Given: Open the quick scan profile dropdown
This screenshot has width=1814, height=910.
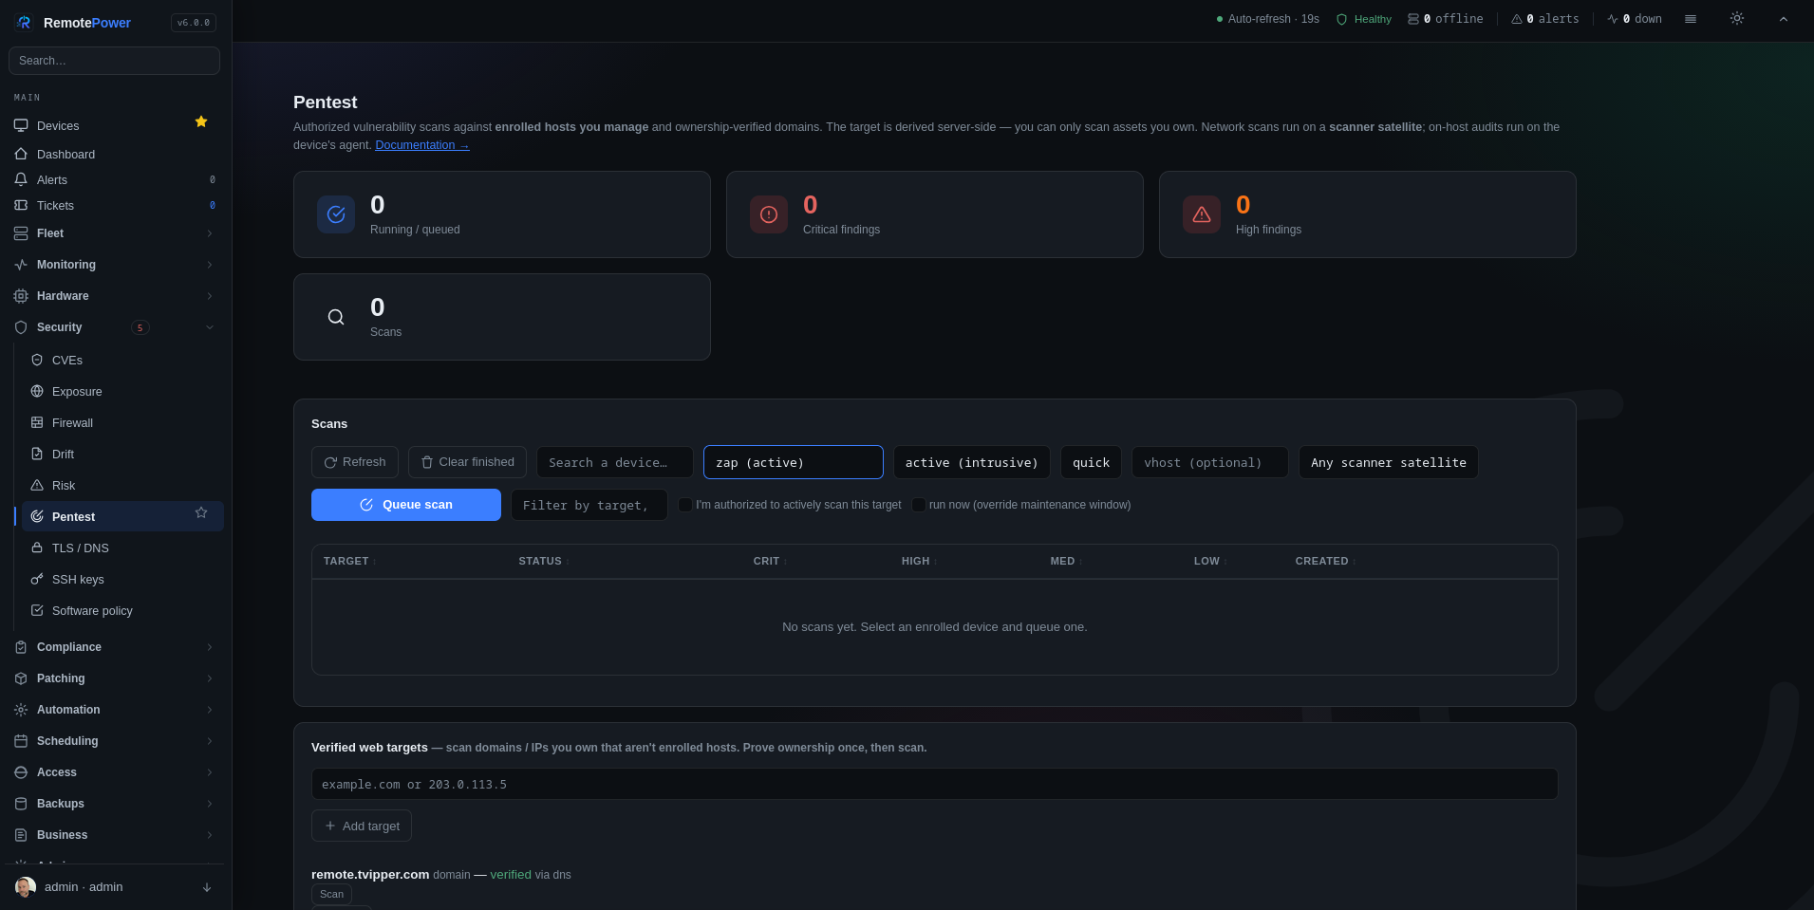Looking at the screenshot, I should pos(1091,462).
